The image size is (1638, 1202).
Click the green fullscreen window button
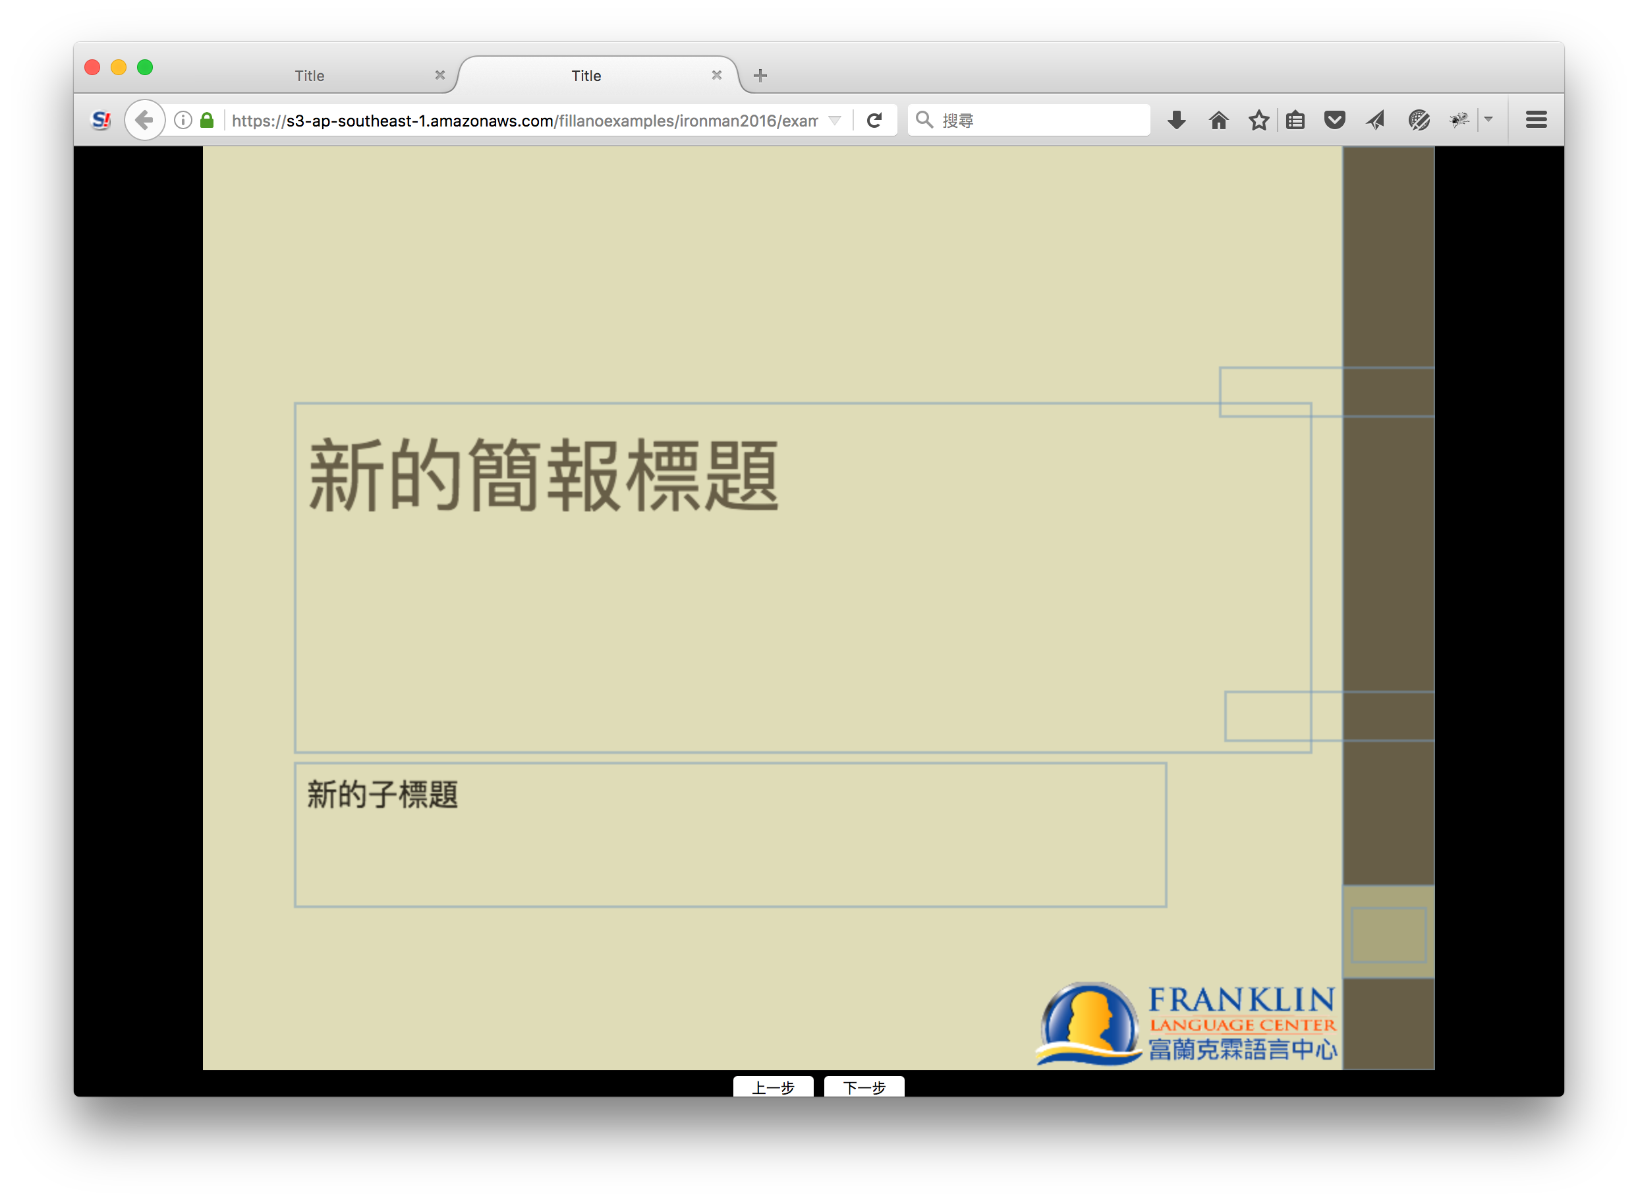click(x=145, y=67)
